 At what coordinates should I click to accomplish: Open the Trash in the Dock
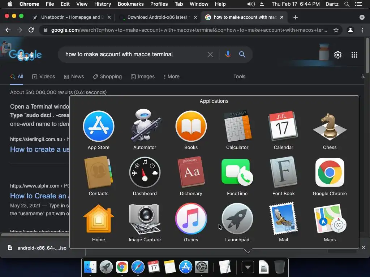pos(280,267)
